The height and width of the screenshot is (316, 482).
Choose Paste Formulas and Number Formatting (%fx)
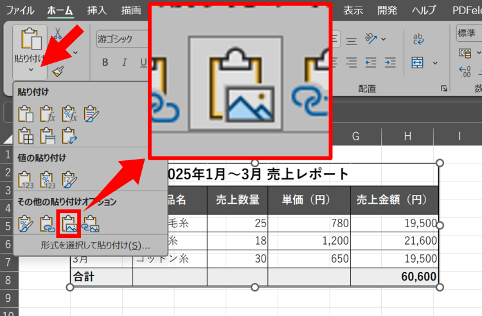[69, 114]
